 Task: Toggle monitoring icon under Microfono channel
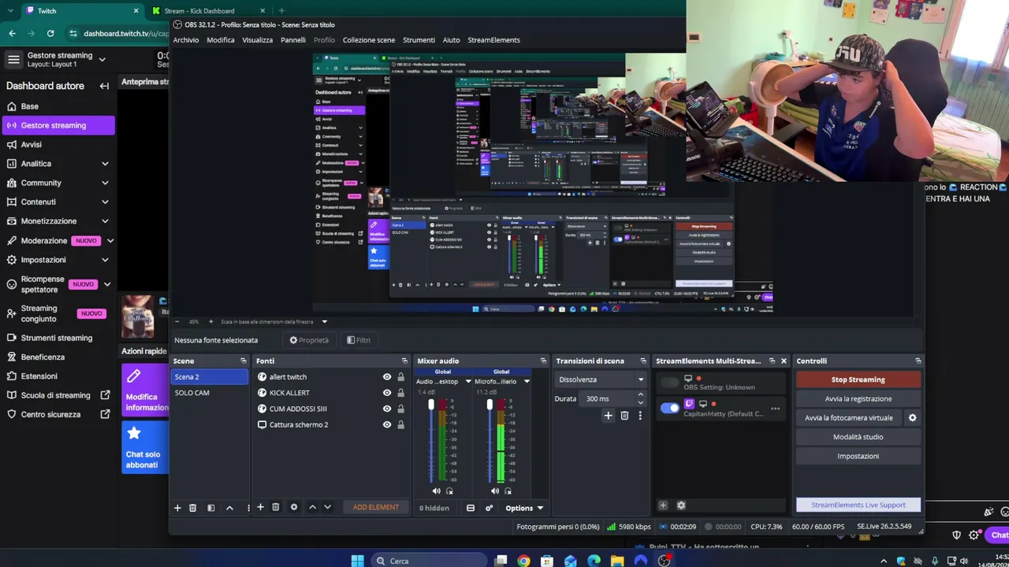[x=508, y=491]
